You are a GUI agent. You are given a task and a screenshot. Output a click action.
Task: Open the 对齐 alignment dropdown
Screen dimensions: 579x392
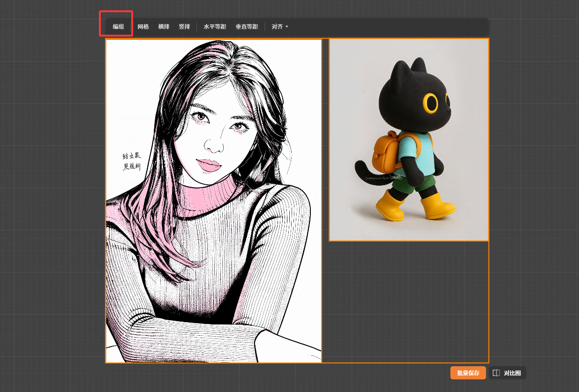tap(280, 27)
